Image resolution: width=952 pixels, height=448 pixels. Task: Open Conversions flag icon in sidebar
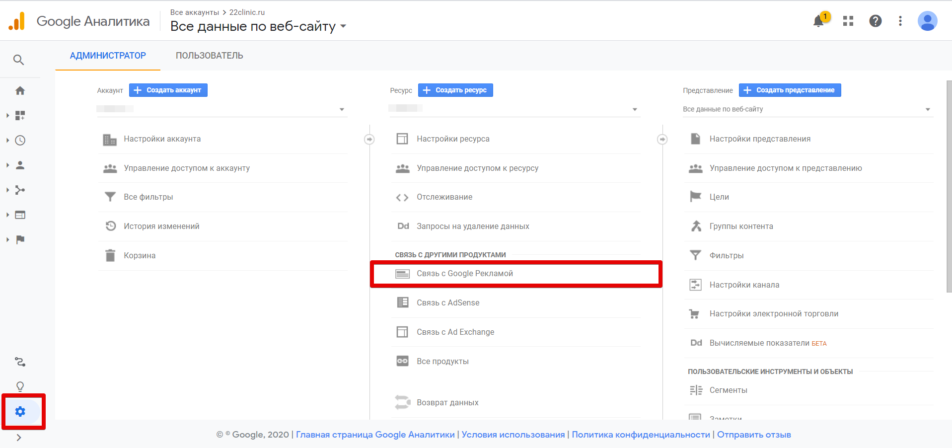tap(20, 239)
